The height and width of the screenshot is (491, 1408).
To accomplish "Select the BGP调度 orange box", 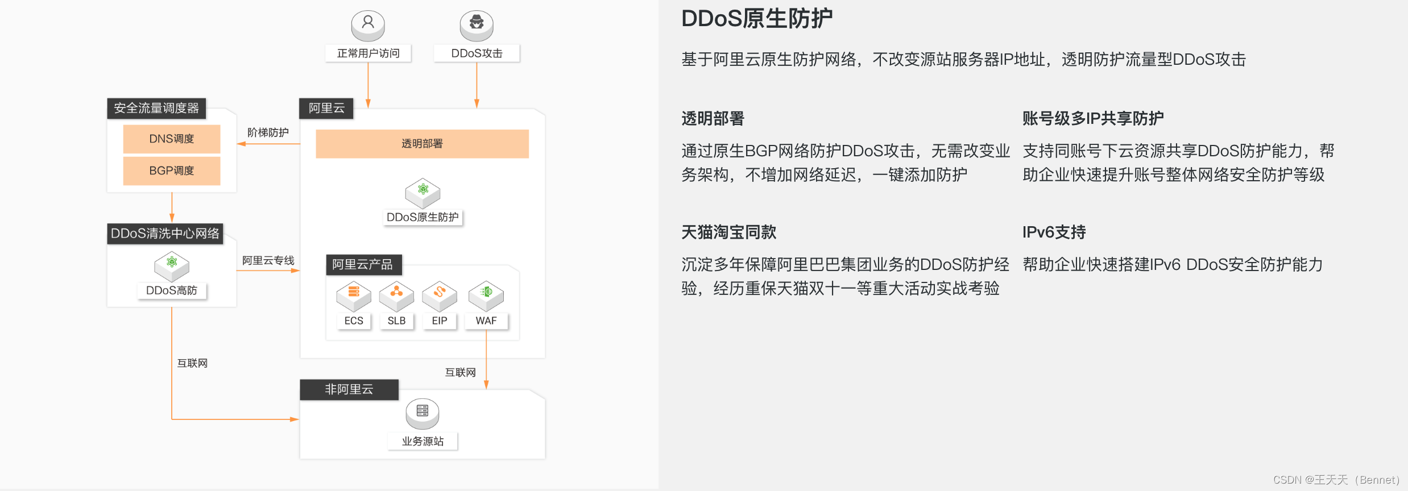I will pos(172,170).
